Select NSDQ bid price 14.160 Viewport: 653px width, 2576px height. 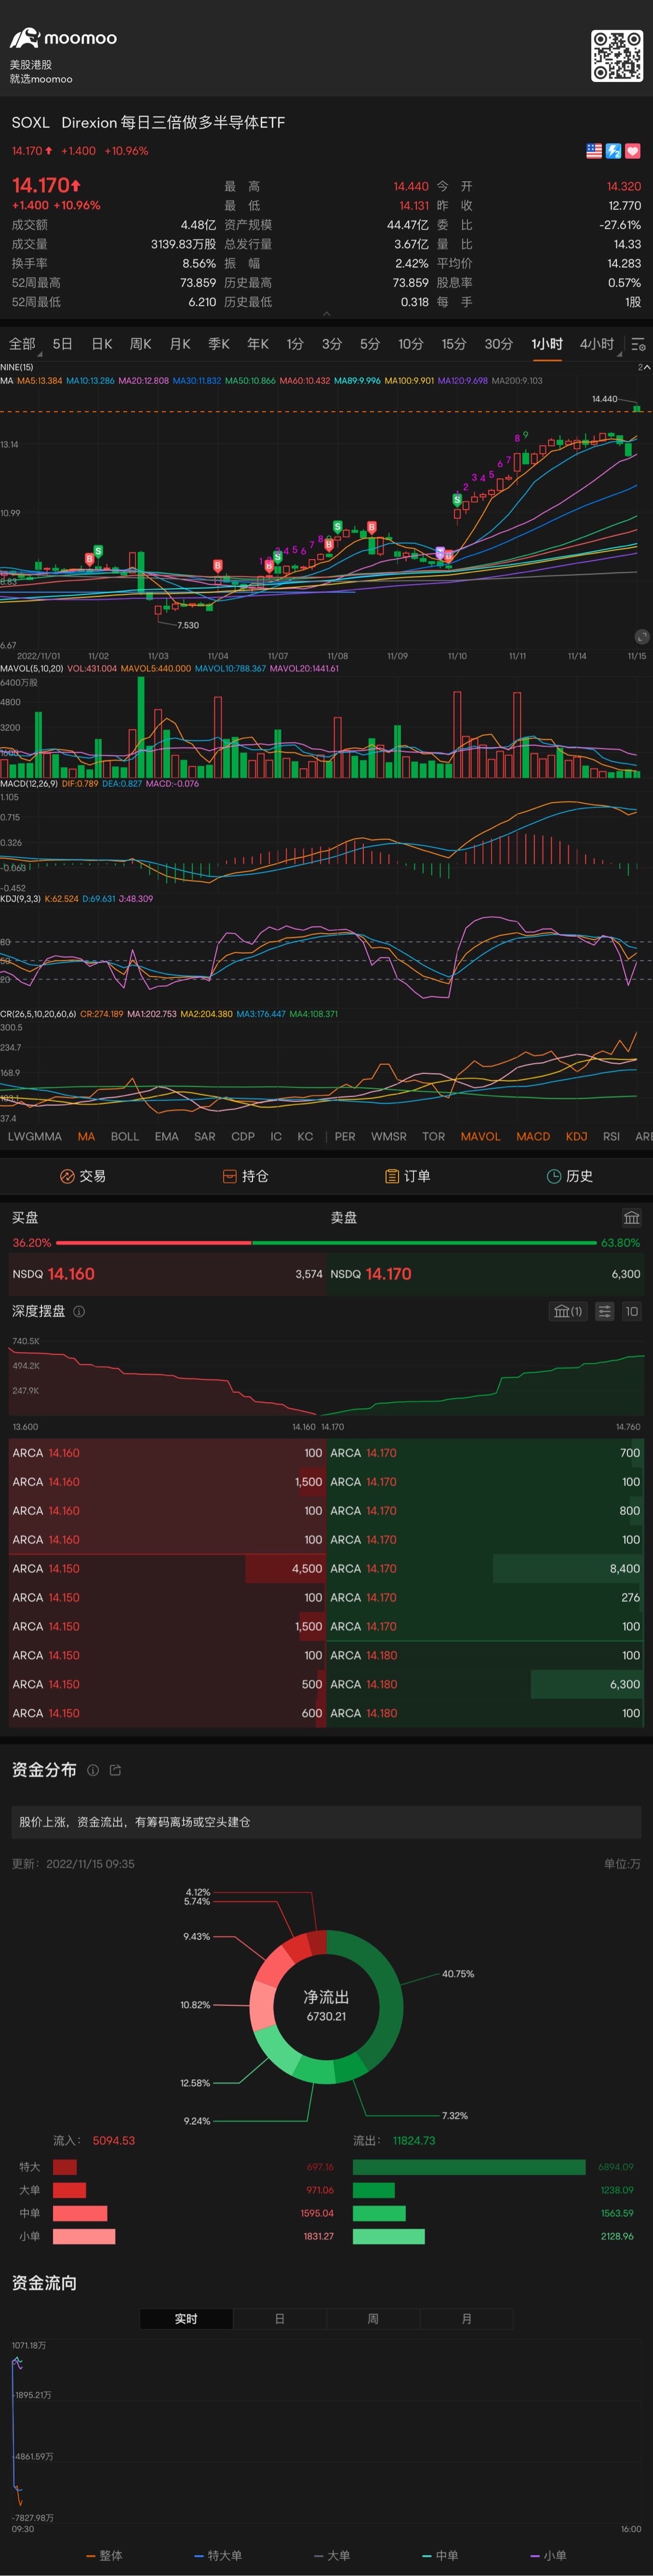pos(167,1274)
